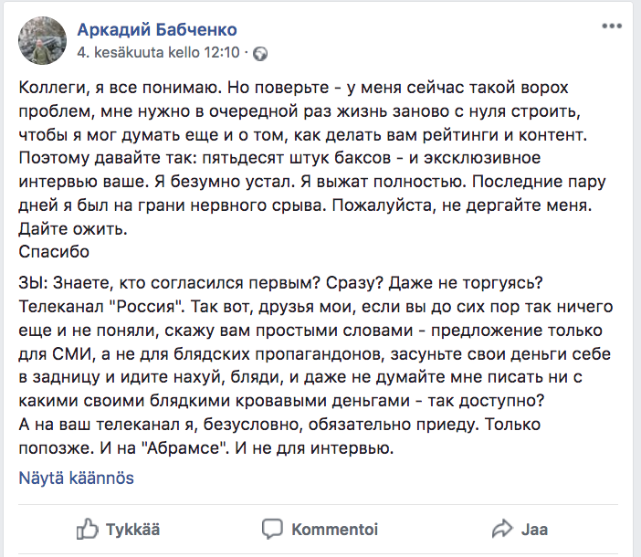Screen dimensions: 641x557
Task: Open the post timestamp '4. kesäkuuta kello 12:10'
Action: point(158,53)
